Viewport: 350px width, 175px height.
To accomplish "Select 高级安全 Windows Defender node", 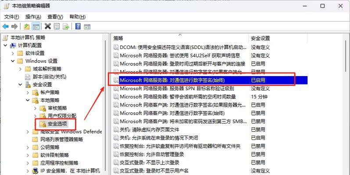I will pyautogui.click(x=71, y=132).
